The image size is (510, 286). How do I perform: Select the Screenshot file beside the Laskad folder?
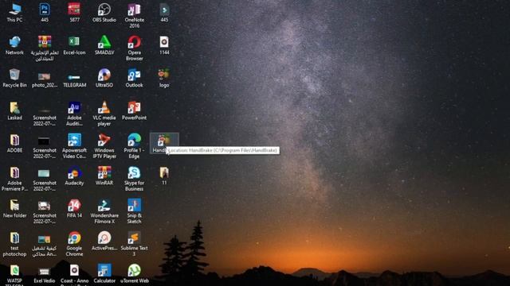[x=45, y=117]
